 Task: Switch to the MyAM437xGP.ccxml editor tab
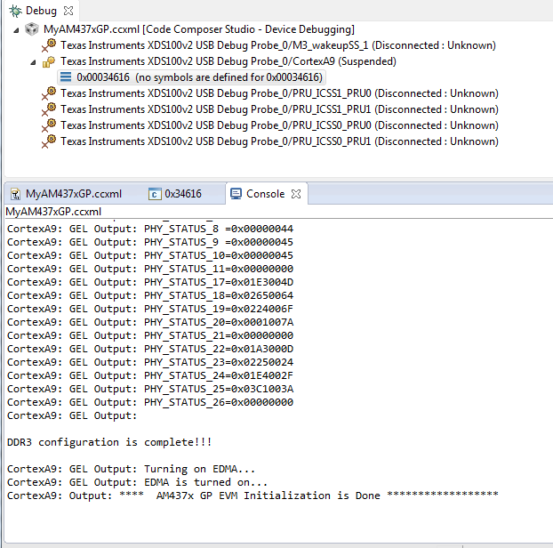(x=73, y=194)
